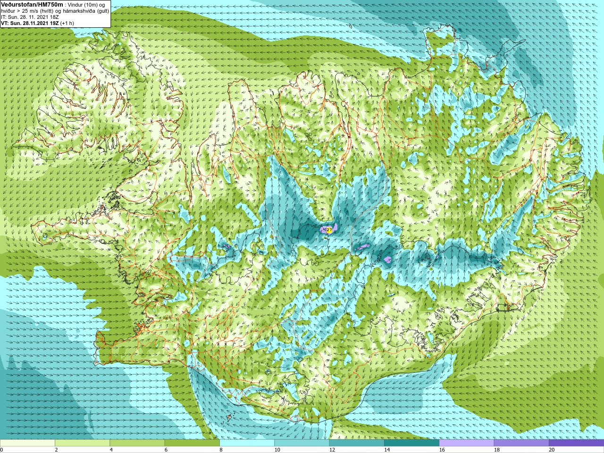This screenshot has width=604, height=453.
Task: Click the legend scale label "6"
Action: 166,450
